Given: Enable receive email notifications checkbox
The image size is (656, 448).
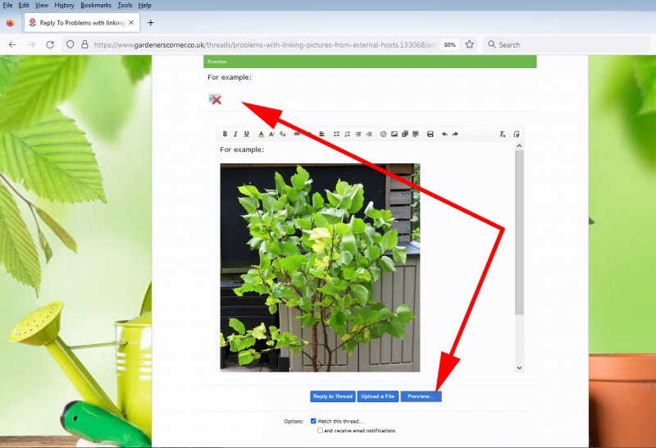Looking at the screenshot, I should 320,430.
